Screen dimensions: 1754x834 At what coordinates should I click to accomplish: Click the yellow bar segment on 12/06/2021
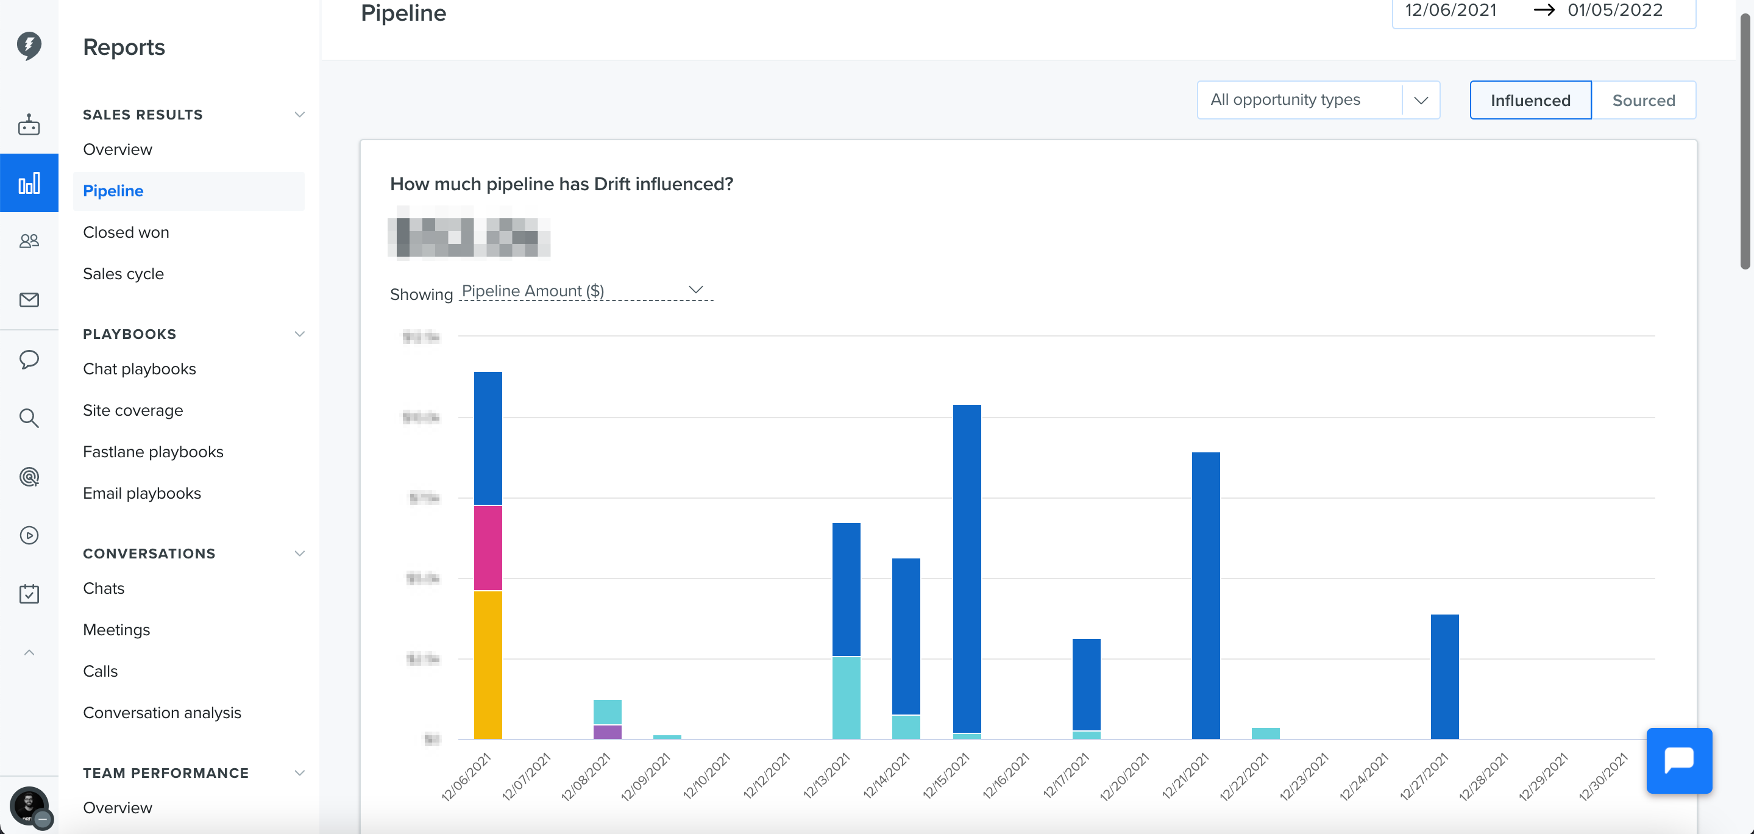coord(488,665)
